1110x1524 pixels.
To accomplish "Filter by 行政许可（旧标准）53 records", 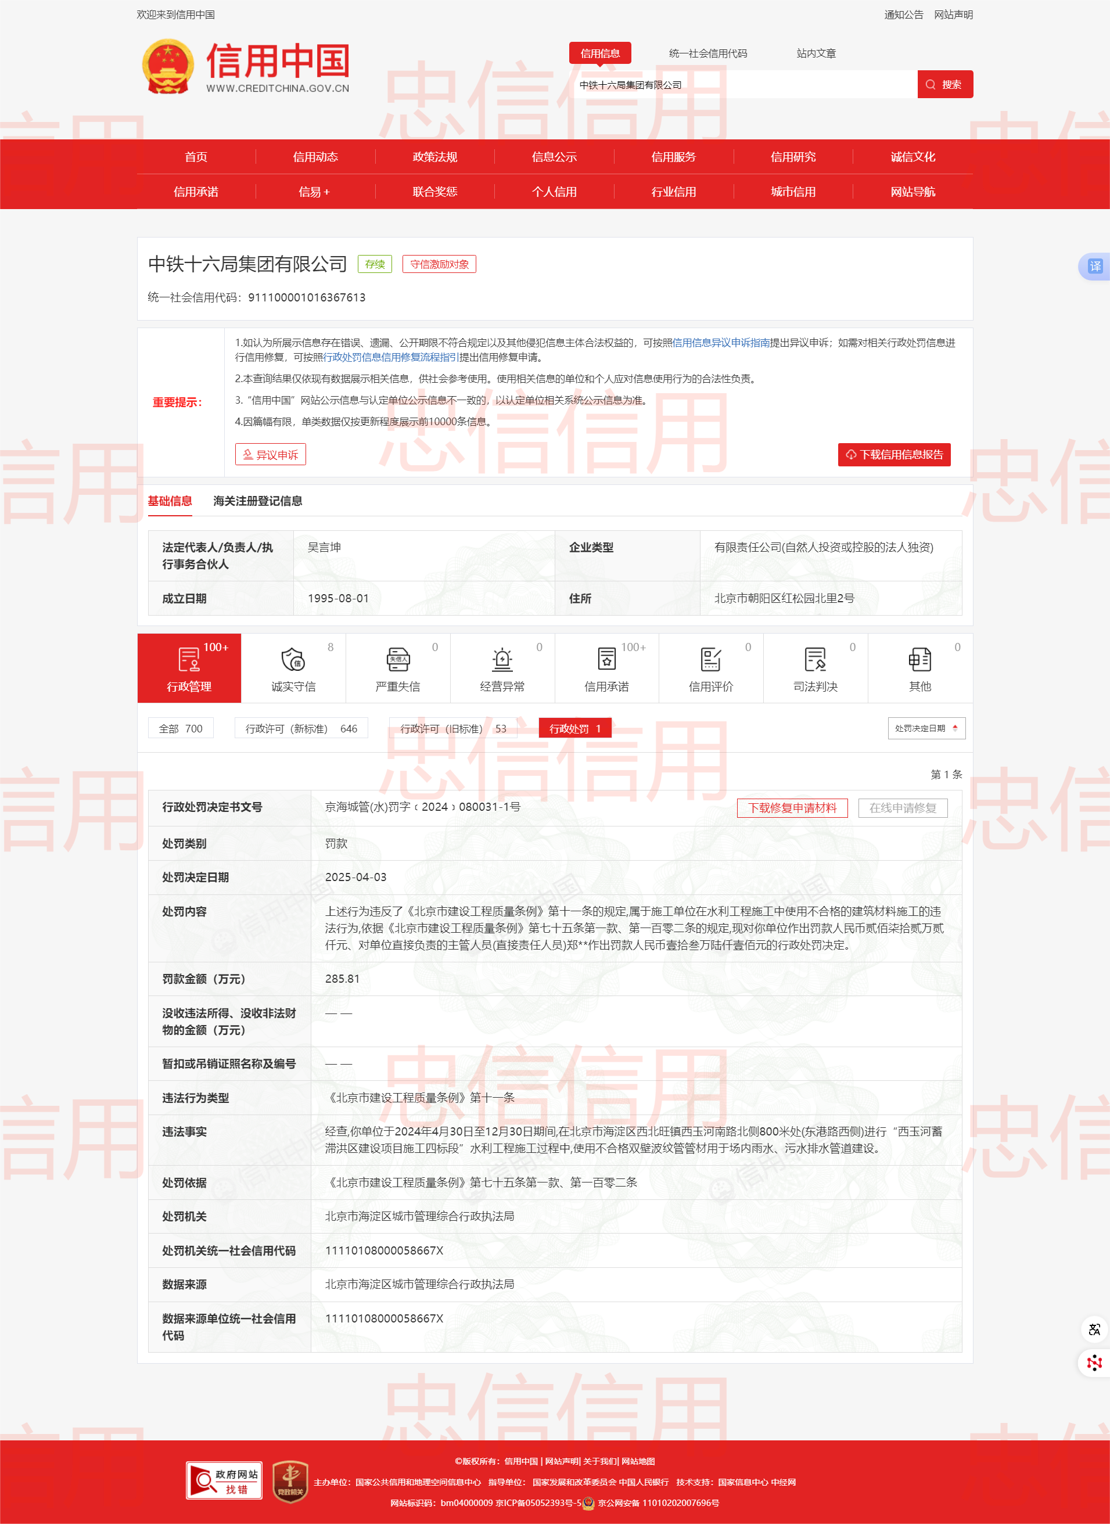I will [453, 728].
